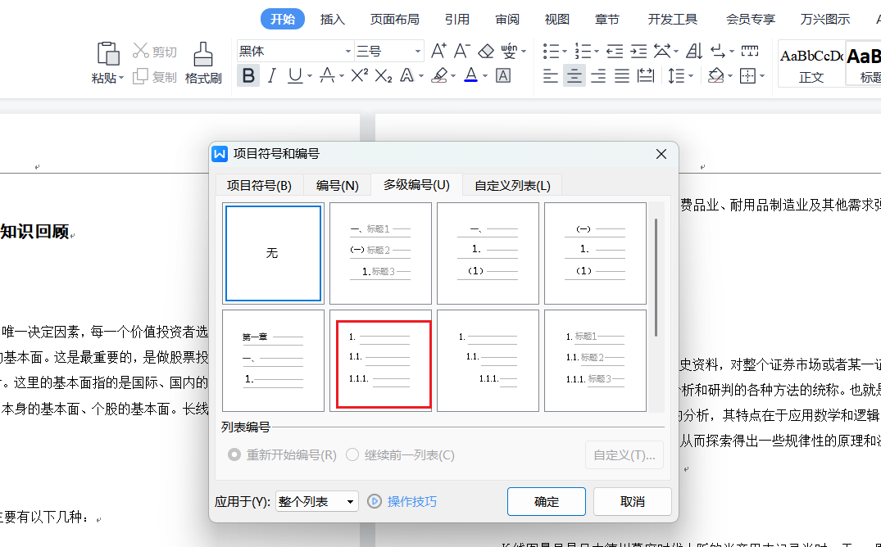Screen dimensions: 881x547
Task: Click the superscript X² icon
Action: pyautogui.click(x=359, y=75)
